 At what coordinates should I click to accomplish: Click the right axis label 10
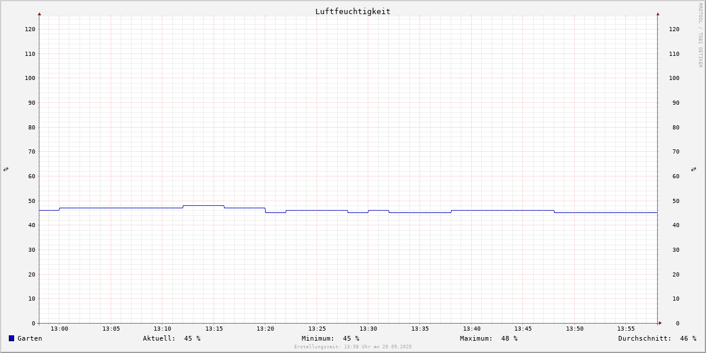(x=676, y=298)
